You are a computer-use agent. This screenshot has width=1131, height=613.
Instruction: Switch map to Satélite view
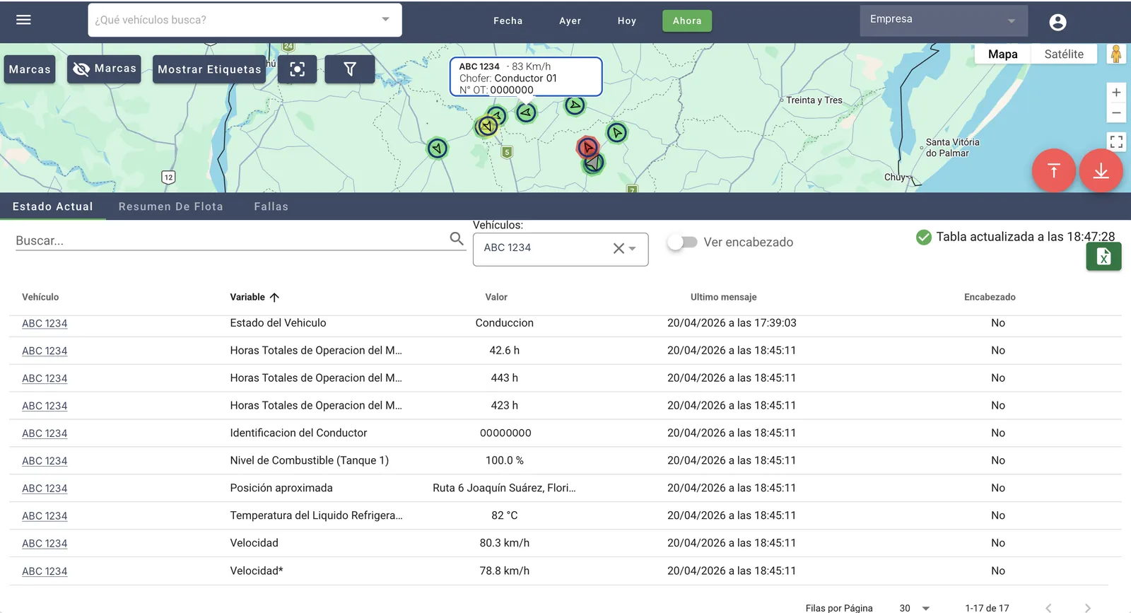tap(1064, 54)
